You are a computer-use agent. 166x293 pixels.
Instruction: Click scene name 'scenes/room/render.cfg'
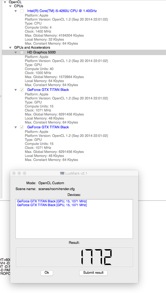(57, 189)
